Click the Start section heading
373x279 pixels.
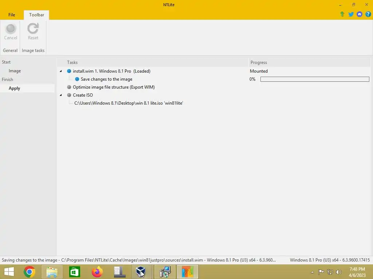pos(6,62)
